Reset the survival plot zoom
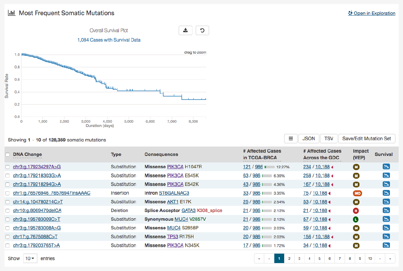The height and width of the screenshot is (271, 403). (202, 30)
